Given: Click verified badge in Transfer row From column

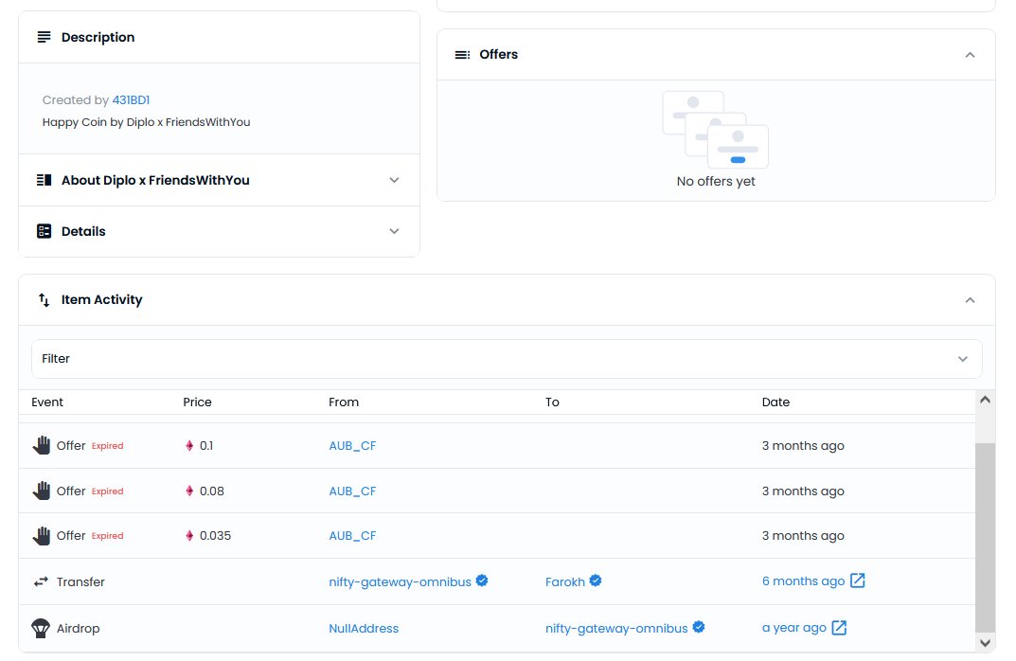Looking at the screenshot, I should click(482, 581).
